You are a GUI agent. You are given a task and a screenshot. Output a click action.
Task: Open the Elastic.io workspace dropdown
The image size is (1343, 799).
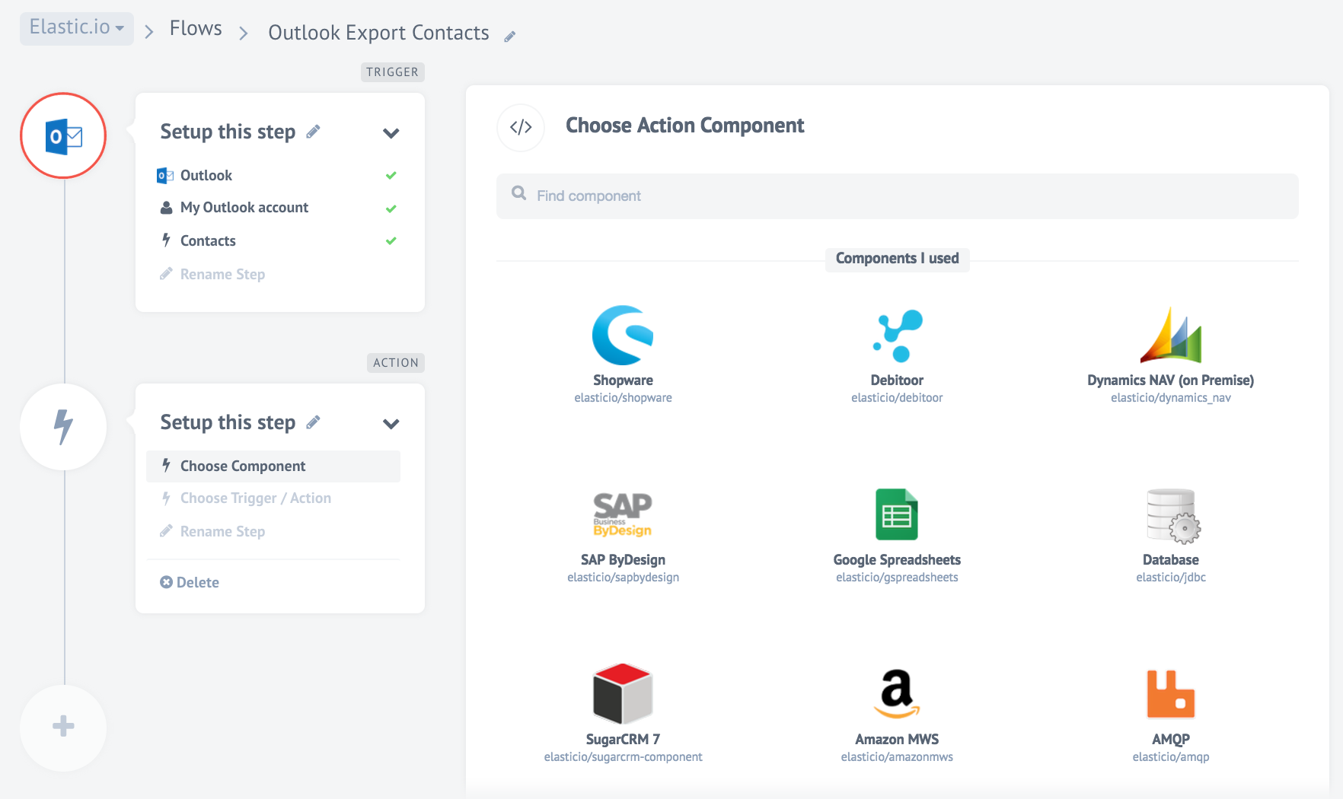pos(77,28)
